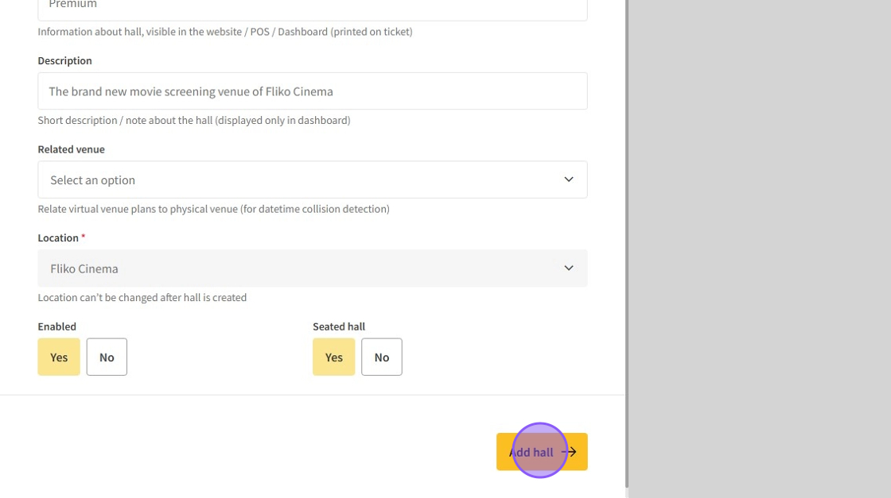Viewport: 891px width, 498px height.
Task: Click the 'Enabled' label text
Action: coord(56,326)
